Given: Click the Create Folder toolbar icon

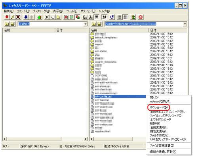Looking at the screenshot, I should pos(58,17).
